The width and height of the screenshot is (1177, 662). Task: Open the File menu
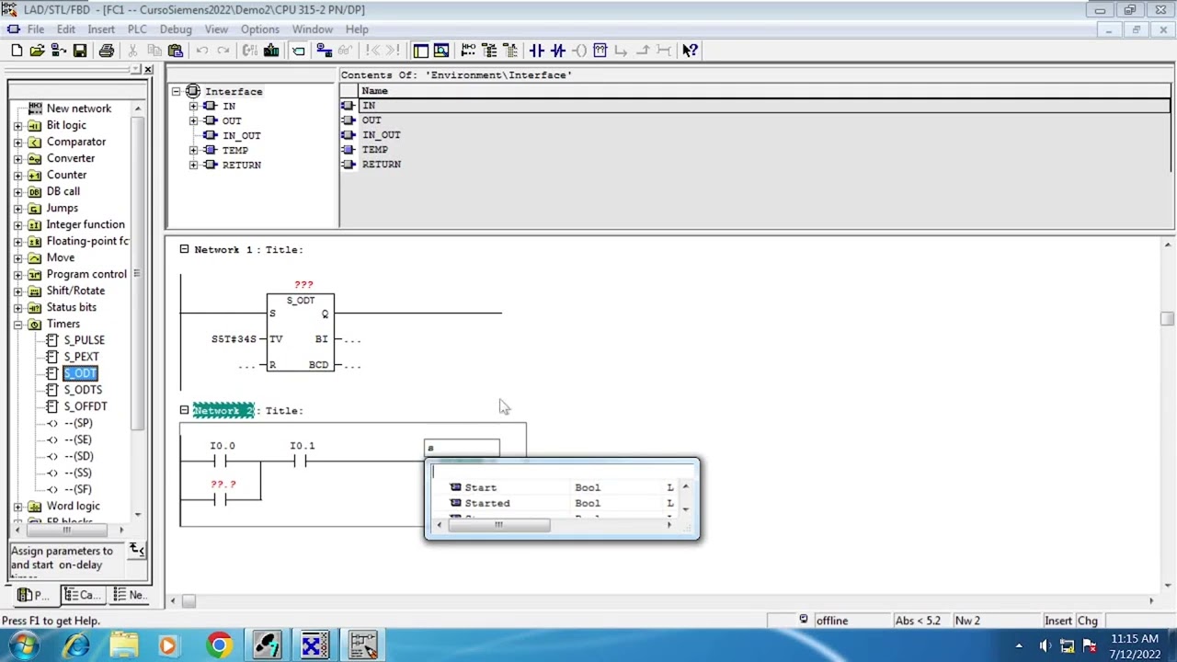tap(36, 29)
